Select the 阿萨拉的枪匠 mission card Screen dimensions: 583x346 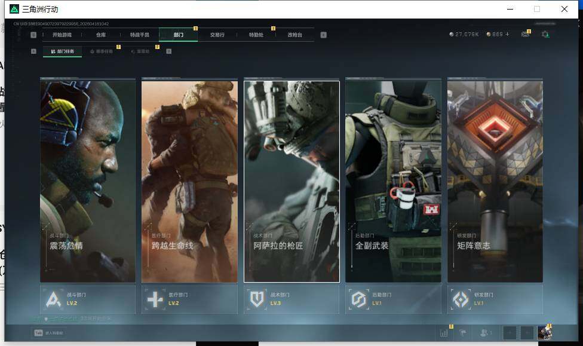click(x=291, y=182)
